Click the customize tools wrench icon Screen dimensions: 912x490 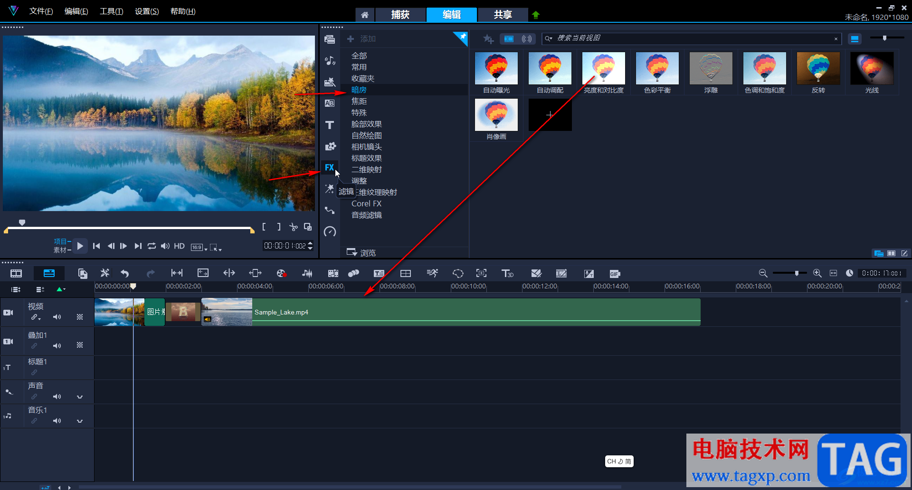pyautogui.click(x=104, y=273)
